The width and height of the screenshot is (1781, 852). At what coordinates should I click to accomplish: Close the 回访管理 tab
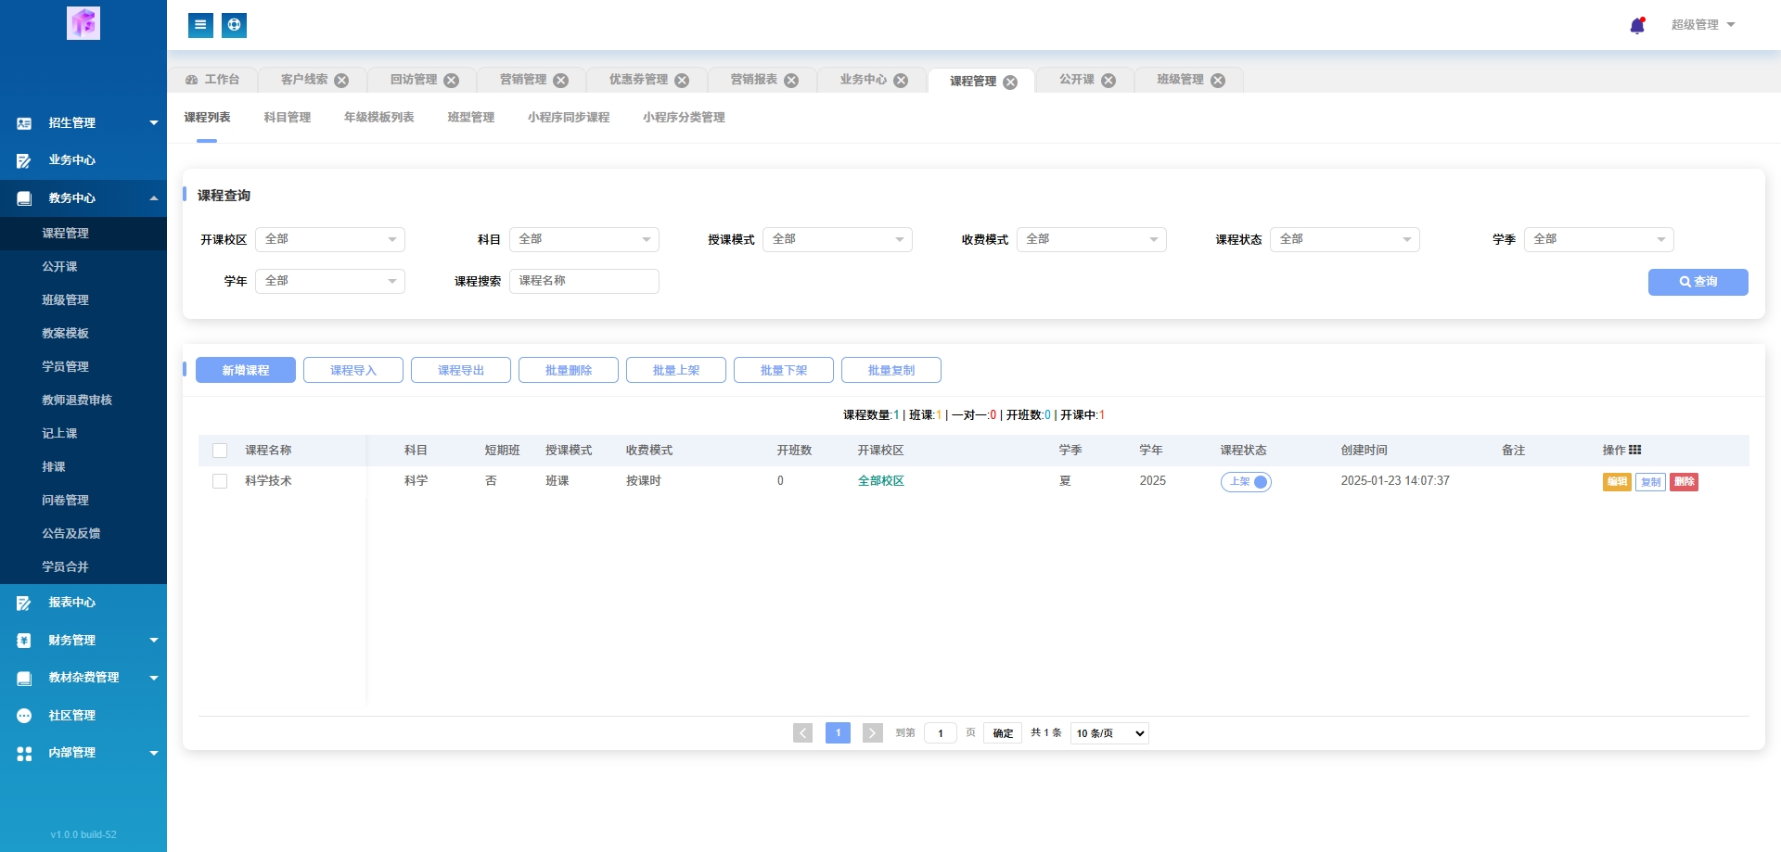pyautogui.click(x=452, y=81)
